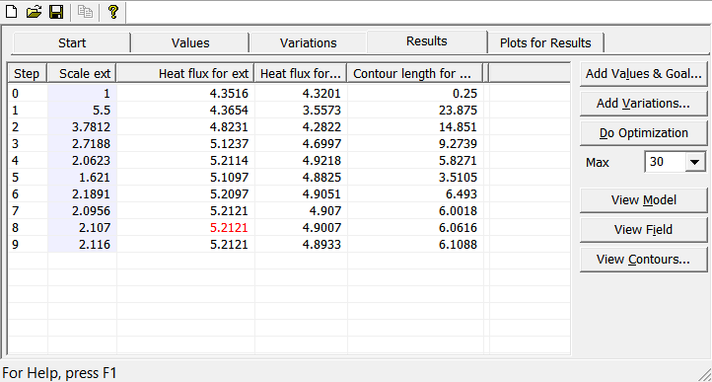Click the View Model button
This screenshot has height=382, width=712.
[x=643, y=199]
